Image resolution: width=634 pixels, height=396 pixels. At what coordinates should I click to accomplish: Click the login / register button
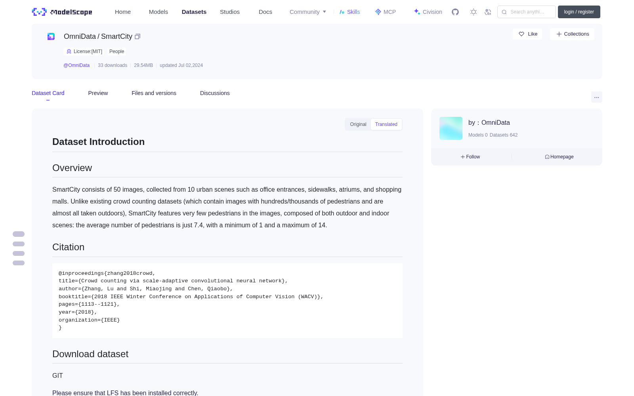579,12
